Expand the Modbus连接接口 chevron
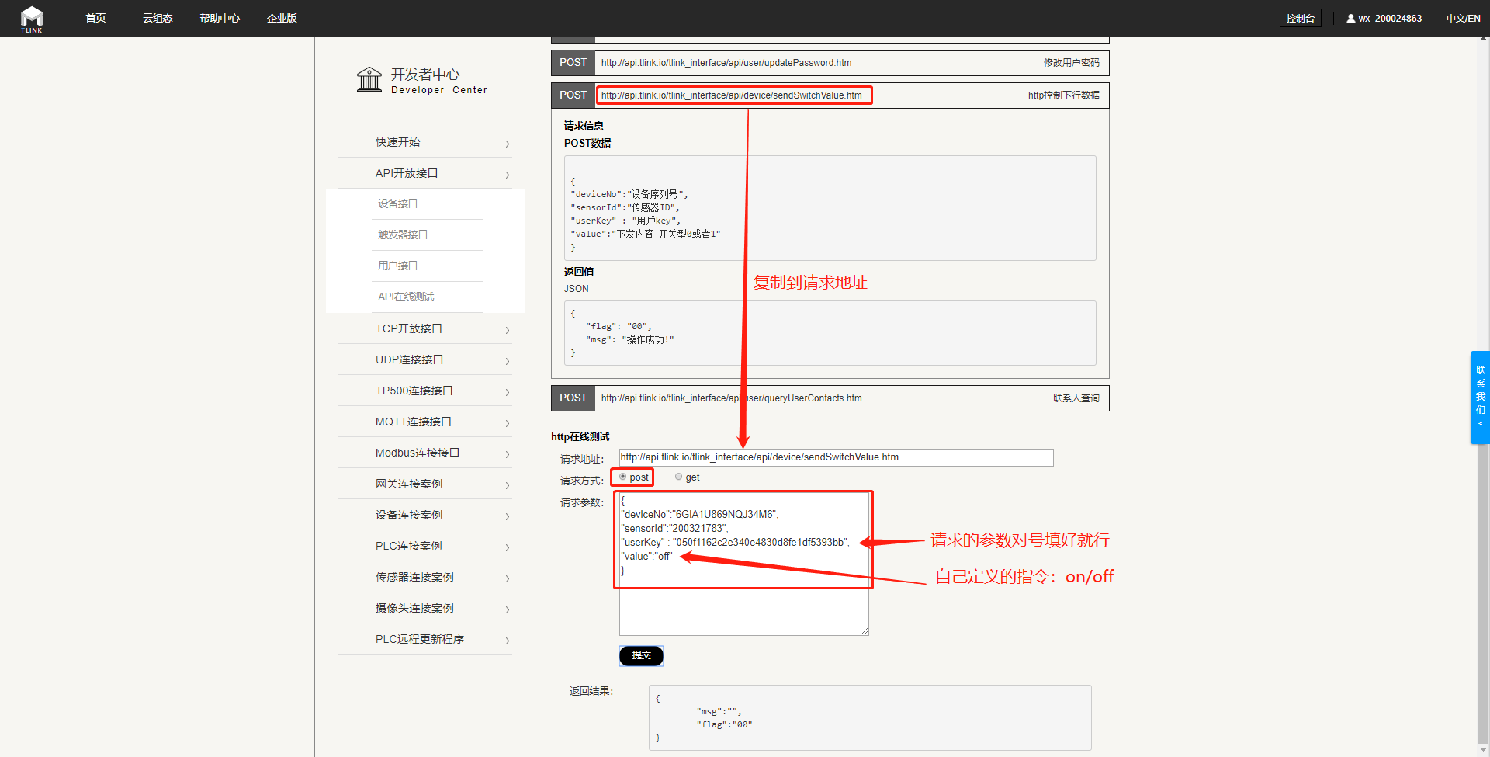 [508, 454]
